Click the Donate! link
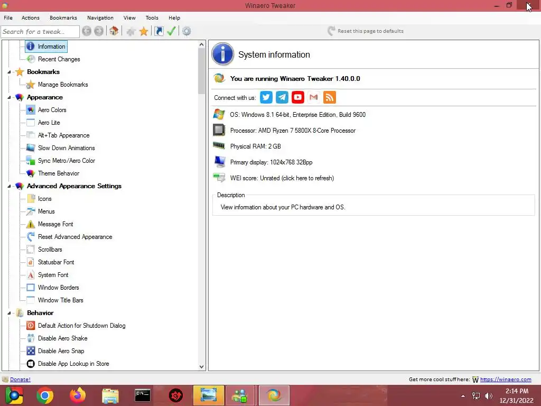The width and height of the screenshot is (541, 406). (x=20, y=380)
